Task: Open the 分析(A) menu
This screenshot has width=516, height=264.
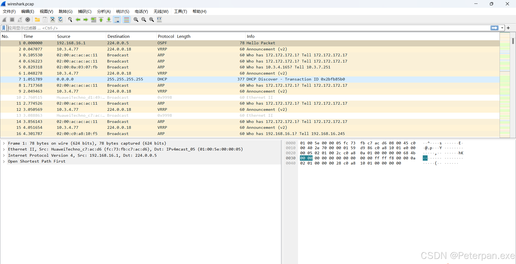Action: coord(104,12)
